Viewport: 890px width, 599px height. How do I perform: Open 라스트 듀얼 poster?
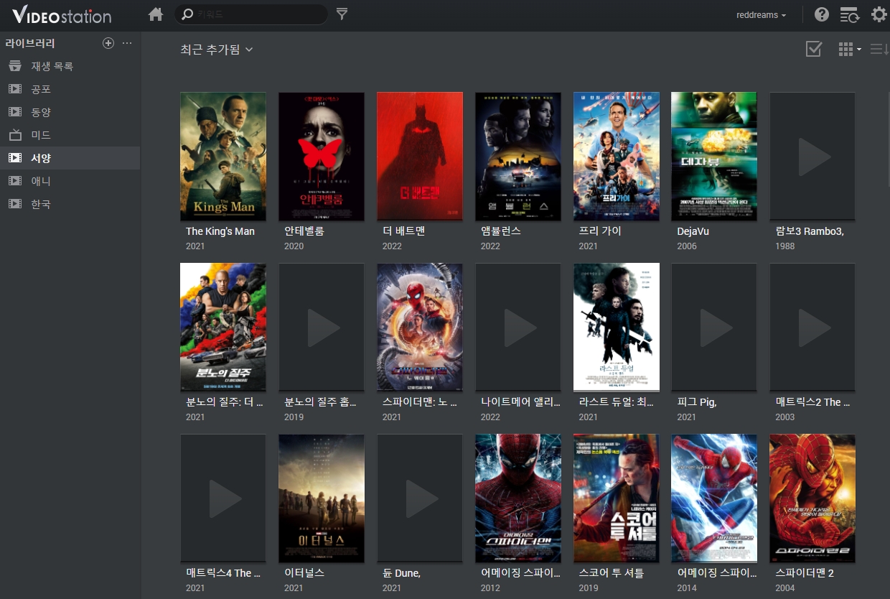coord(617,327)
